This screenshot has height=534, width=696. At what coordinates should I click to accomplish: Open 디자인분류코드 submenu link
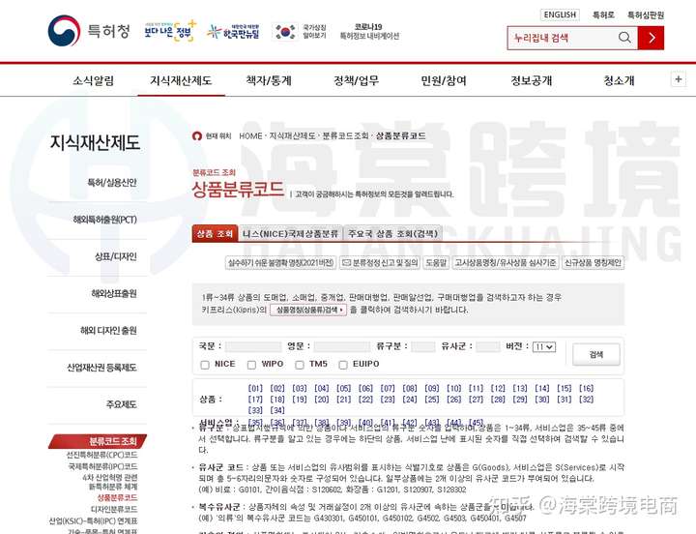point(114,509)
